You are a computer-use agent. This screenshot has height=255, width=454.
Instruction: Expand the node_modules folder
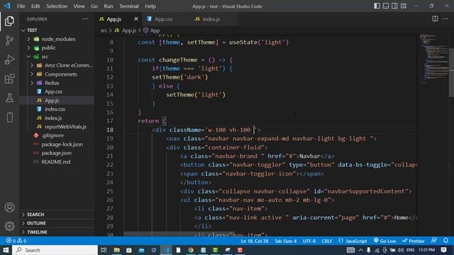coord(57,39)
